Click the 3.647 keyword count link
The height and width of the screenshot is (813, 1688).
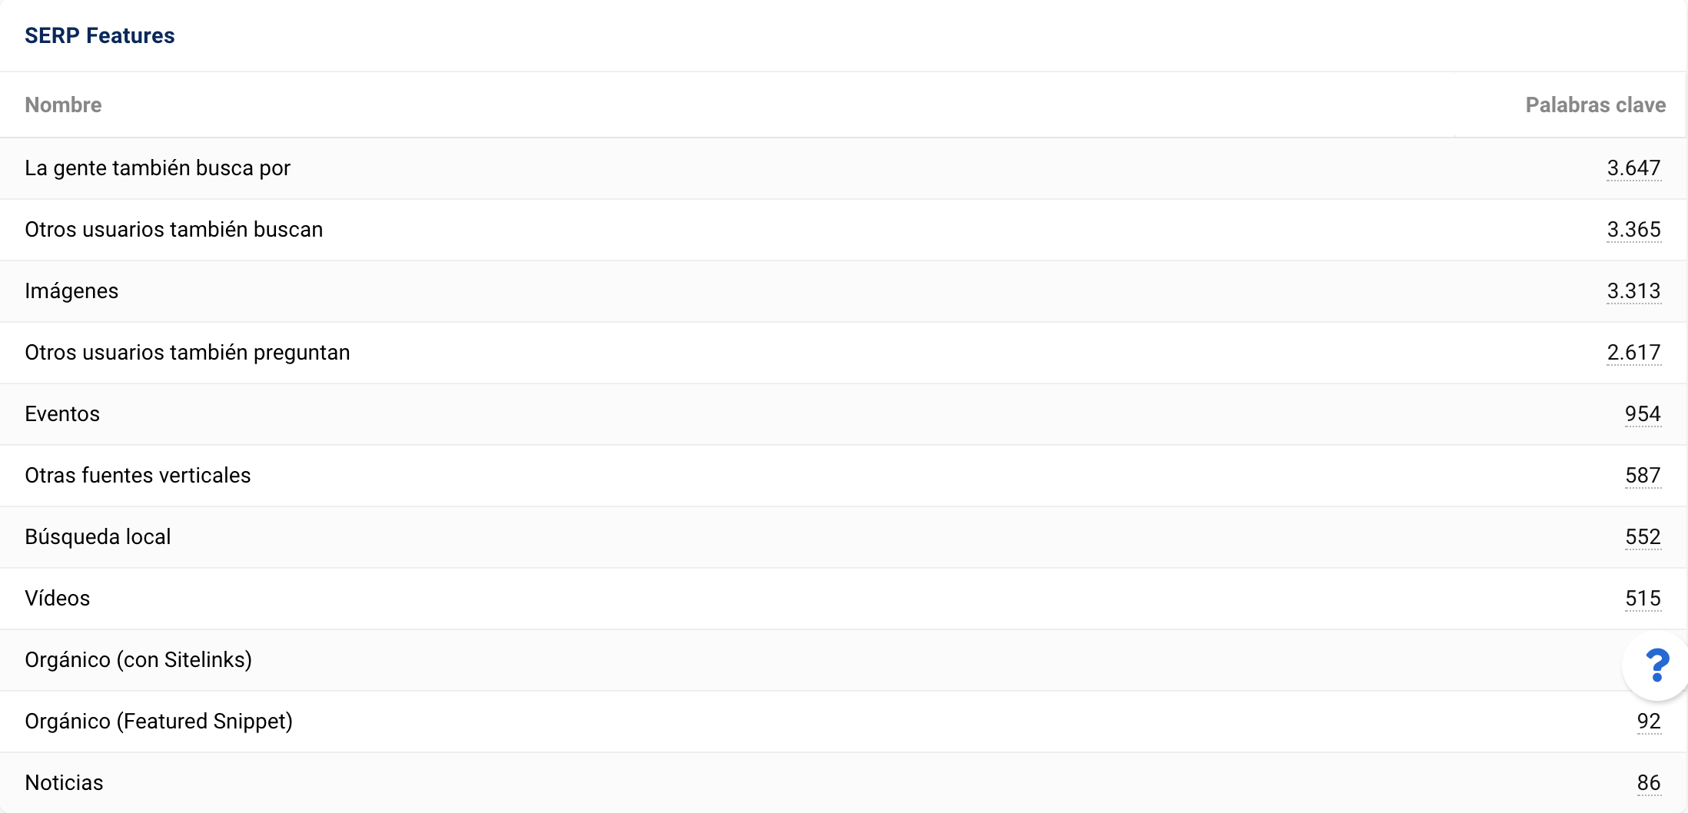pos(1633,168)
